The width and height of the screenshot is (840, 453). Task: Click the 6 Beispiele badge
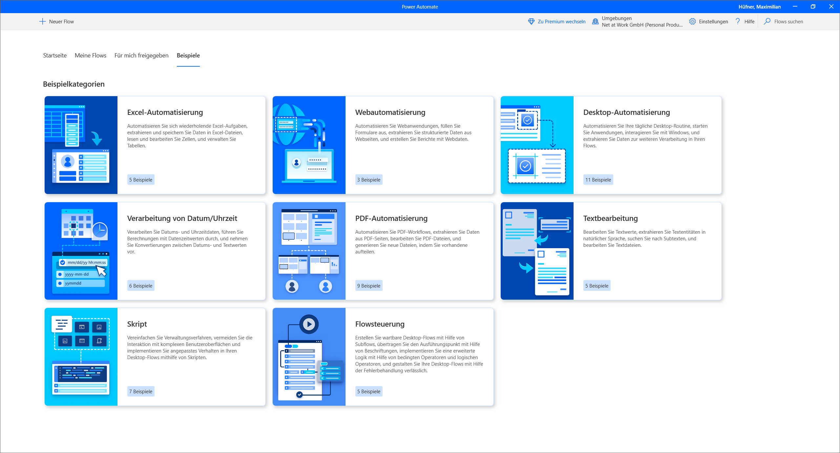pos(140,286)
